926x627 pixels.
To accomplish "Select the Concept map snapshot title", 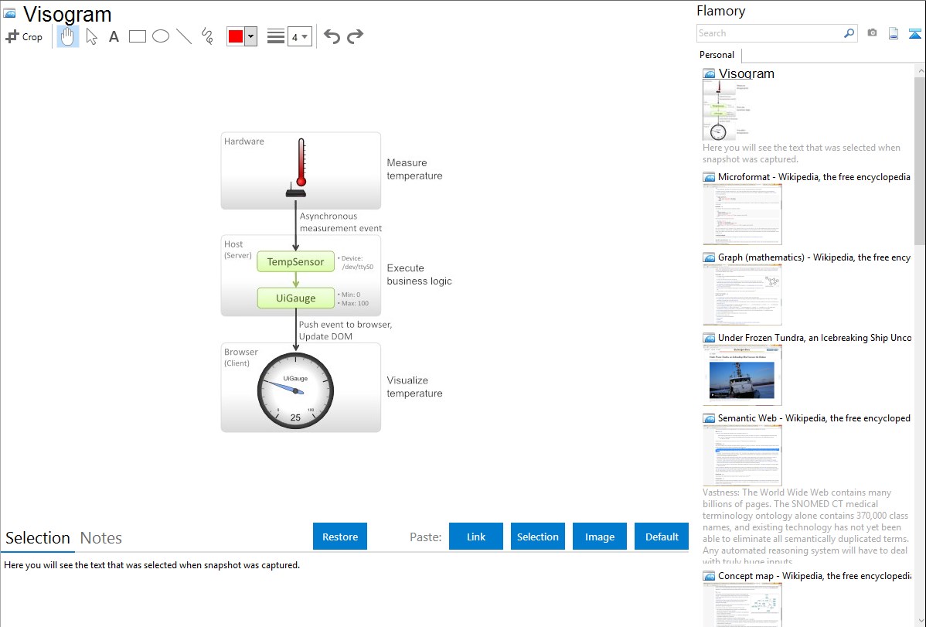I will click(815, 575).
